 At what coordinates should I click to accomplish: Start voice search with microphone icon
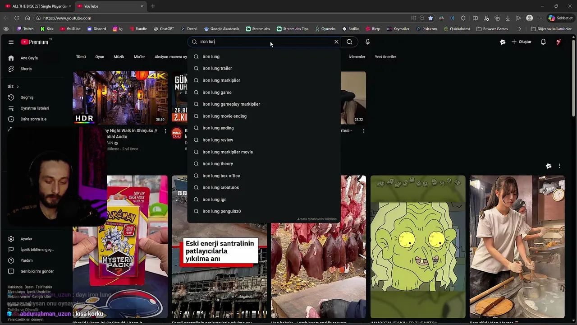pos(368,42)
